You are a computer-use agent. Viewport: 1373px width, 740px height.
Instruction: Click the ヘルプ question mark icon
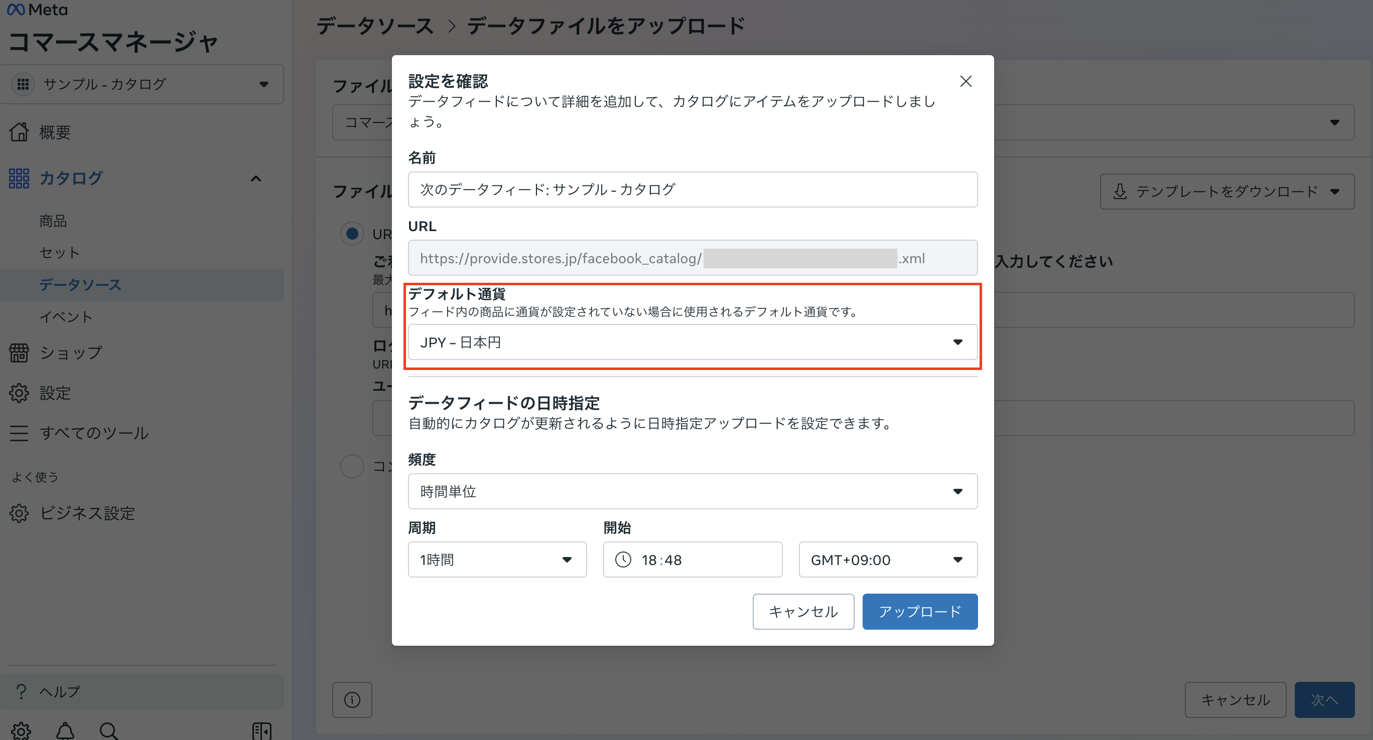[21, 691]
